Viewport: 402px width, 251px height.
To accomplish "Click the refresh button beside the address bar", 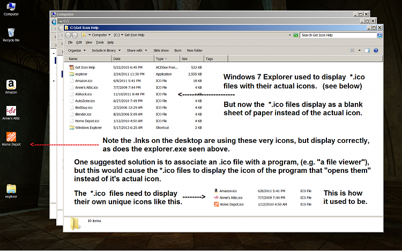I will click(x=295, y=35).
